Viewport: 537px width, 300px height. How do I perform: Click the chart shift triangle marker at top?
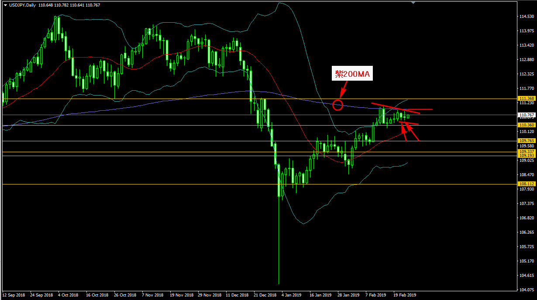coord(413,3)
